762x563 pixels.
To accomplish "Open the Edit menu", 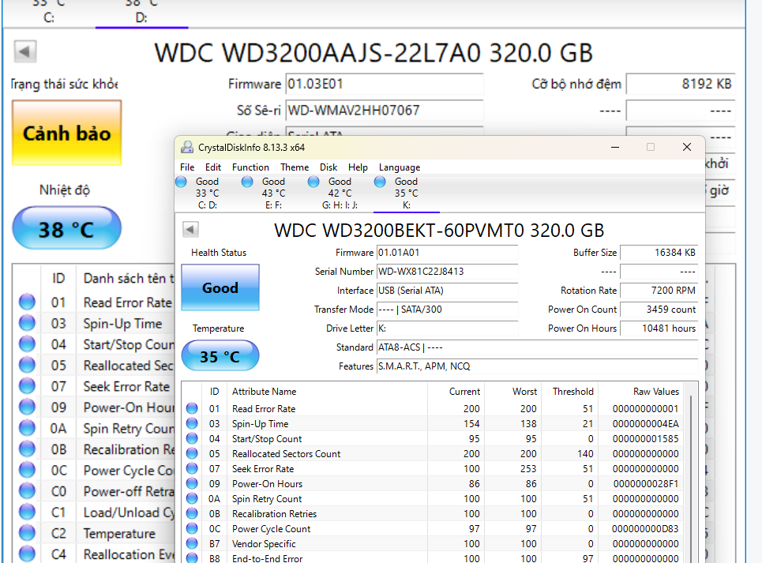I will 213,167.
